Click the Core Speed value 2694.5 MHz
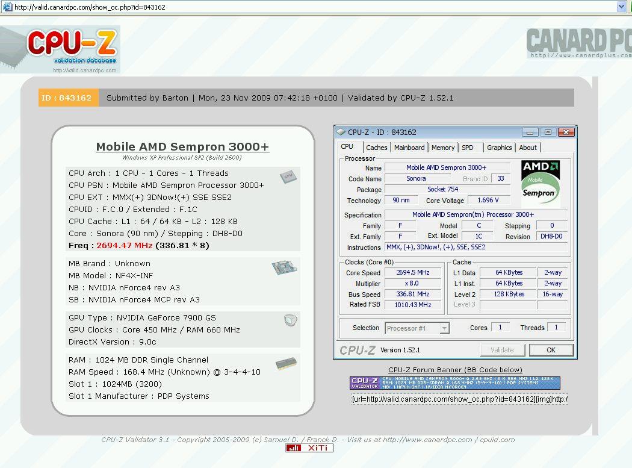Viewport: 632px width, 468px height. [x=413, y=272]
